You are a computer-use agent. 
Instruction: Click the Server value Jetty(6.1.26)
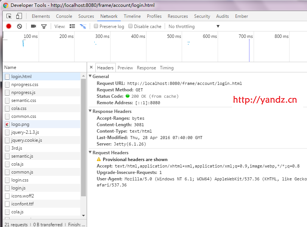click(x=130, y=144)
